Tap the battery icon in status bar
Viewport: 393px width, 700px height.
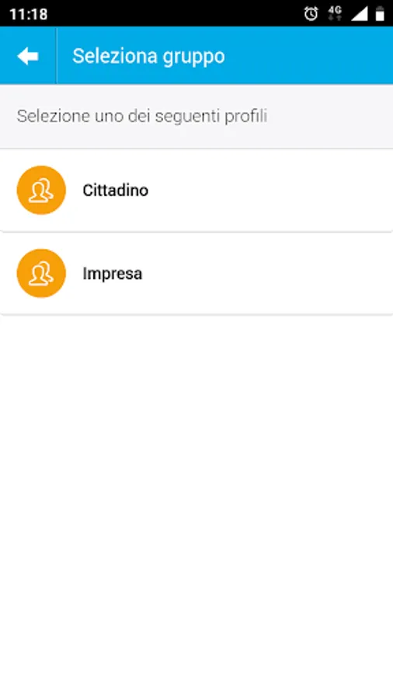pyautogui.click(x=380, y=14)
